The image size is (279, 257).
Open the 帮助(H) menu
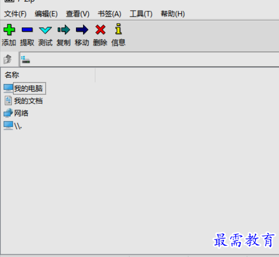(x=172, y=14)
